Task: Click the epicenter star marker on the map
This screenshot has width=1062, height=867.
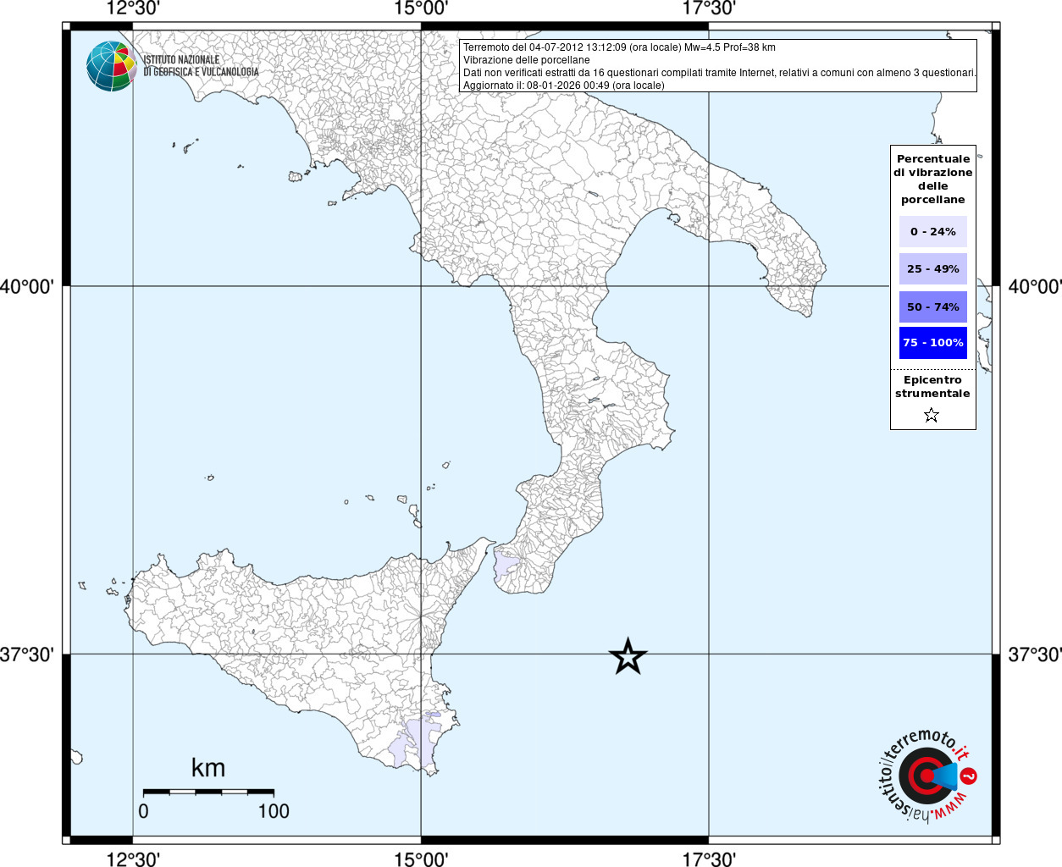Action: (x=628, y=656)
